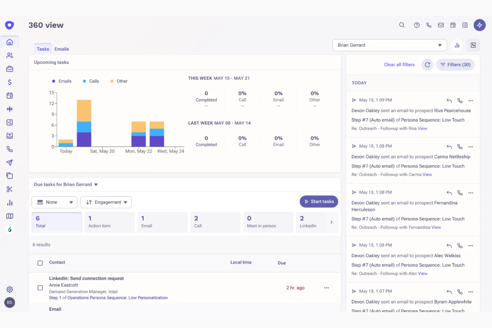This screenshot has width=492, height=328.
Task: Click the checklist icon in the top bar
Action: click(465, 25)
